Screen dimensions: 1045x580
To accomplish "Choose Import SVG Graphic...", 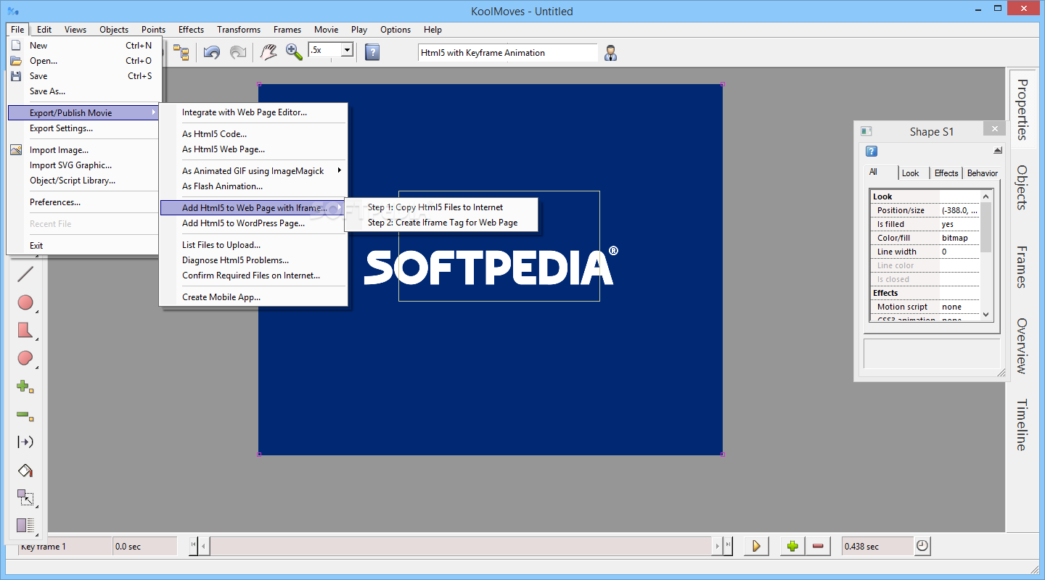I will point(83,165).
